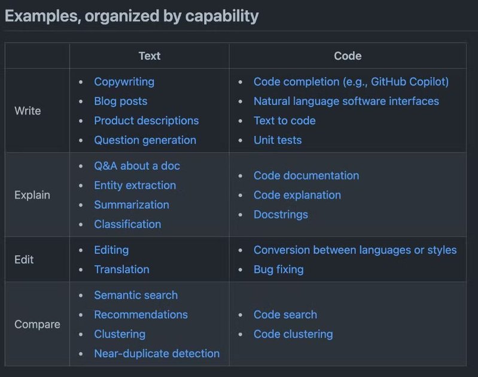Open Code completion (GitHub Copilot) link
The height and width of the screenshot is (377, 478).
pyautogui.click(x=351, y=82)
